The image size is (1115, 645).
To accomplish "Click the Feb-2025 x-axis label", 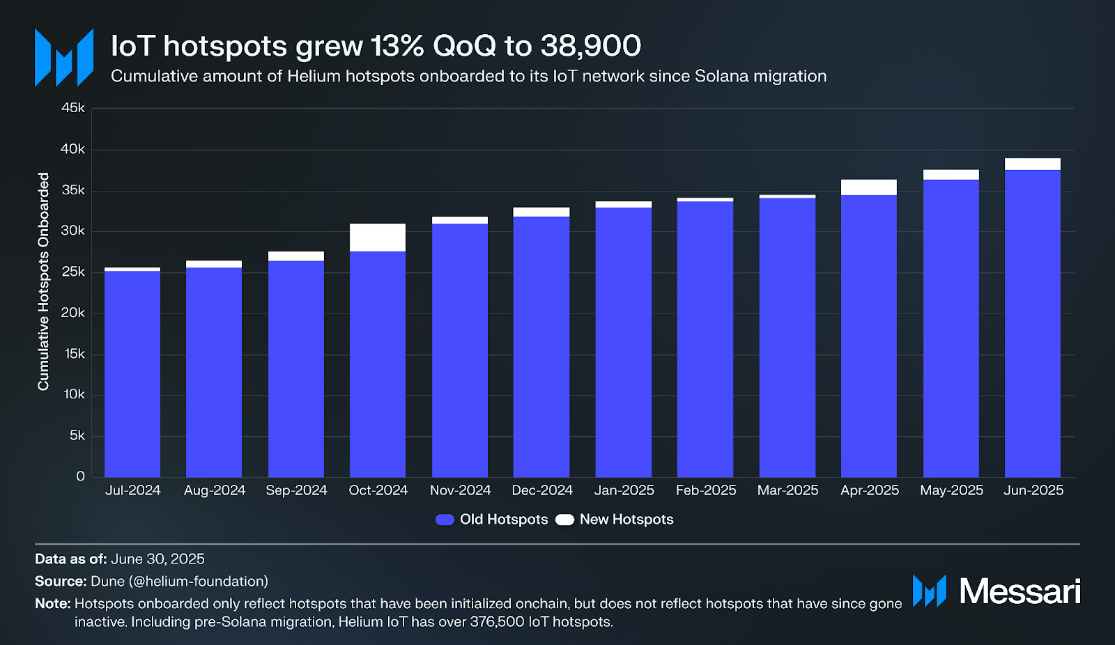I will (x=705, y=490).
